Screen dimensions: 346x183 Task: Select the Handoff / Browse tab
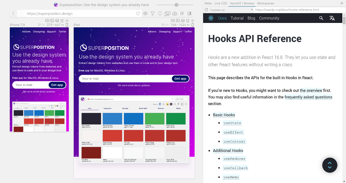[x=242, y=3]
